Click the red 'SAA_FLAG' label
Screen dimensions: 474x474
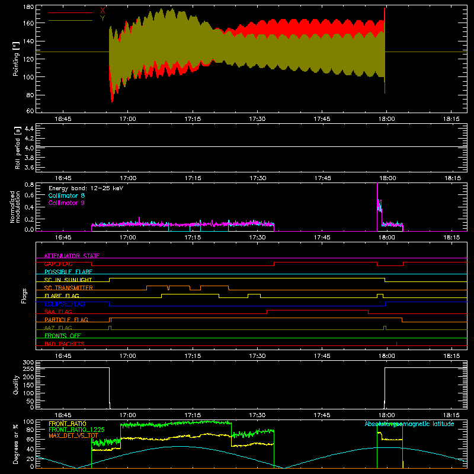tap(58, 312)
